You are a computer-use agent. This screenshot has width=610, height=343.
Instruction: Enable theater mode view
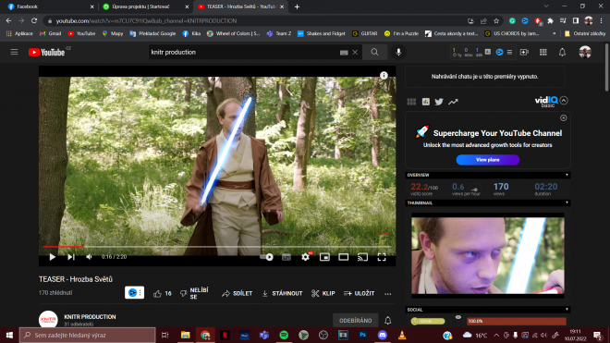pos(344,257)
